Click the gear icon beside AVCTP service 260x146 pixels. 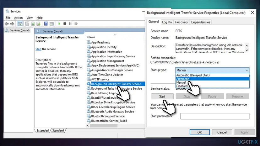(x=89, y=79)
